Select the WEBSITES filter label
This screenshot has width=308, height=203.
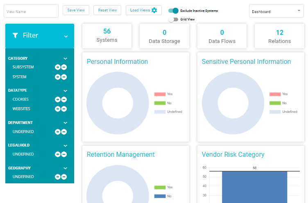click(21, 109)
